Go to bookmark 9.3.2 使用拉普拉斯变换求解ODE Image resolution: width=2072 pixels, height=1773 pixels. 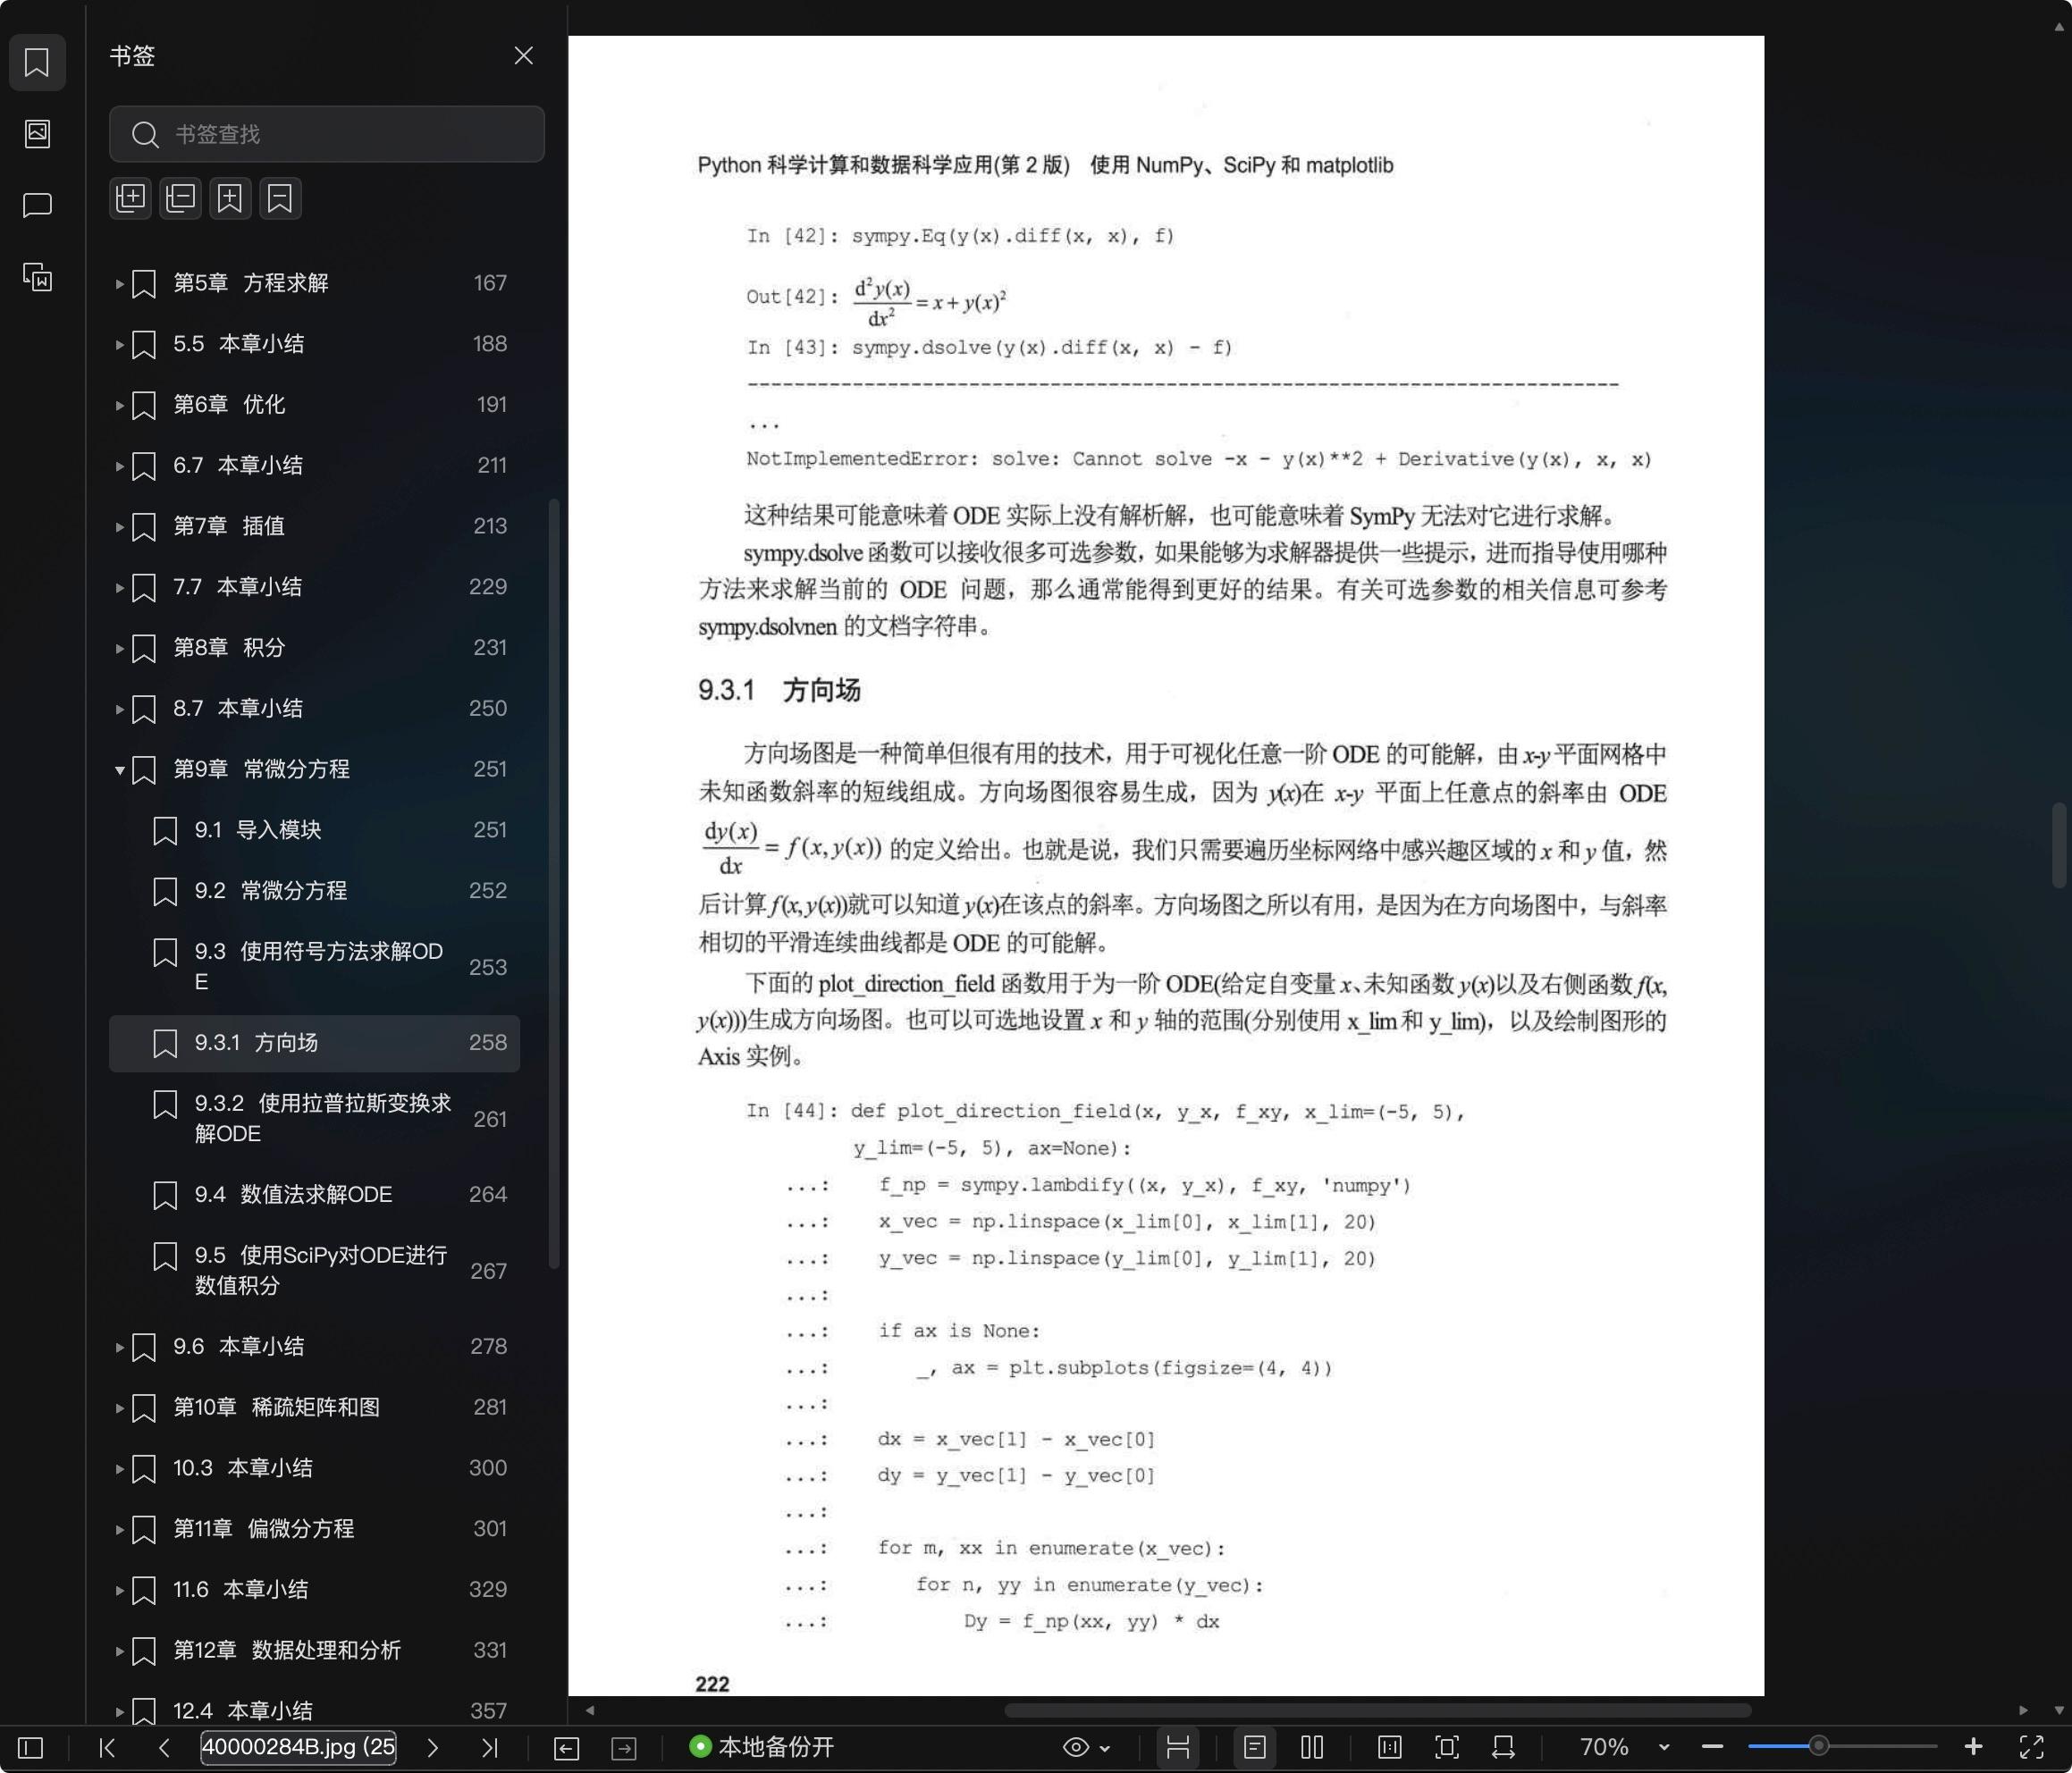pyautogui.click(x=314, y=1118)
